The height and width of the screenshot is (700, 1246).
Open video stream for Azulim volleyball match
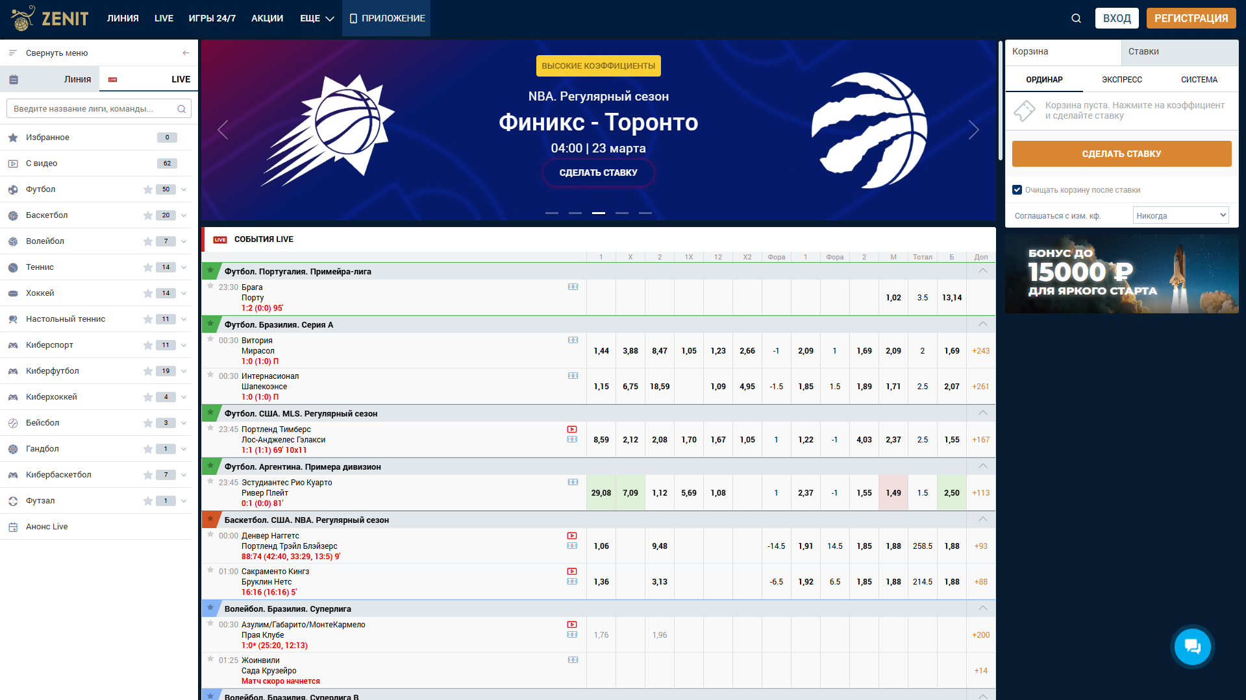tap(572, 625)
